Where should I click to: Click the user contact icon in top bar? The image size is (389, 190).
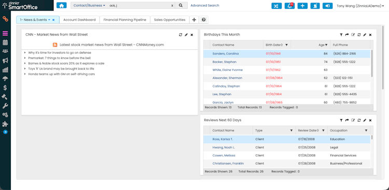click(315, 6)
